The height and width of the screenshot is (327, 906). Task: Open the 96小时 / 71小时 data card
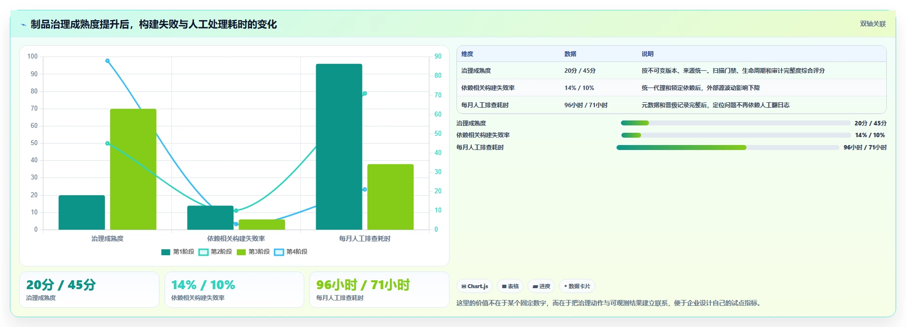click(379, 290)
